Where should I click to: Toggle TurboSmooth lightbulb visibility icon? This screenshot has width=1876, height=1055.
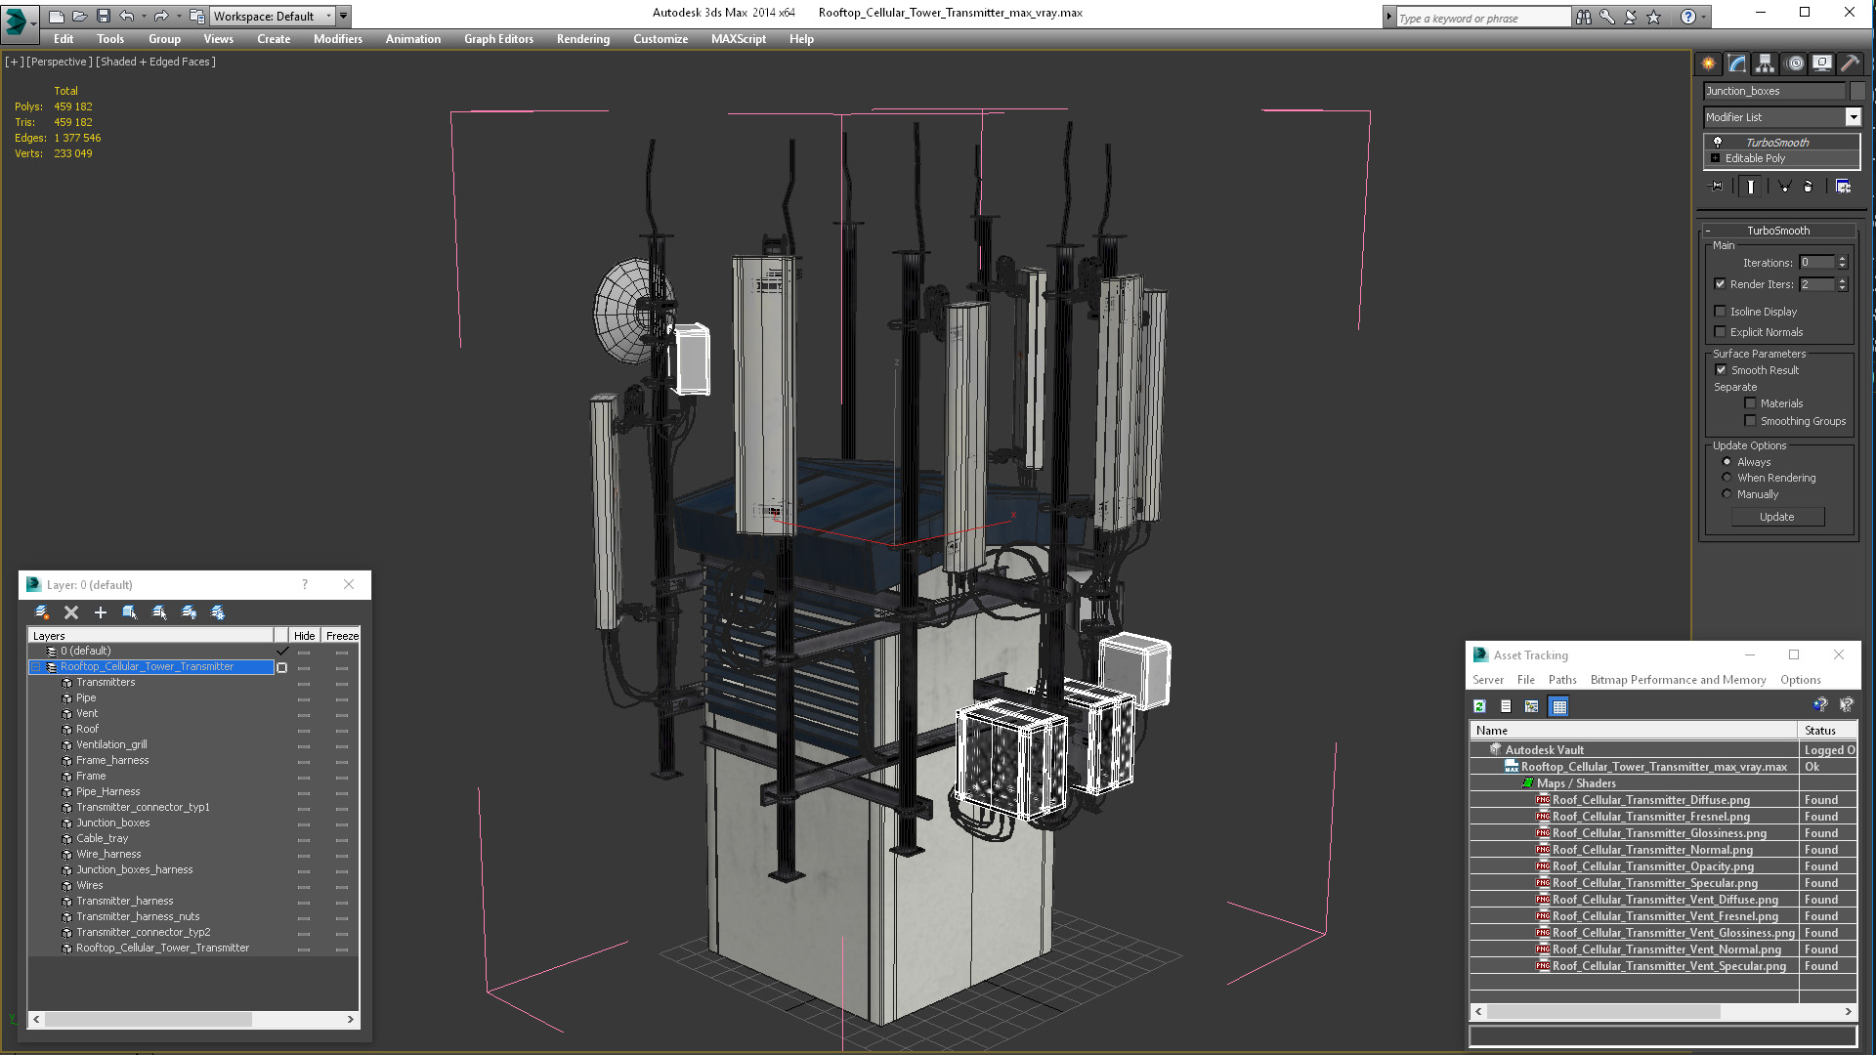pyautogui.click(x=1718, y=143)
